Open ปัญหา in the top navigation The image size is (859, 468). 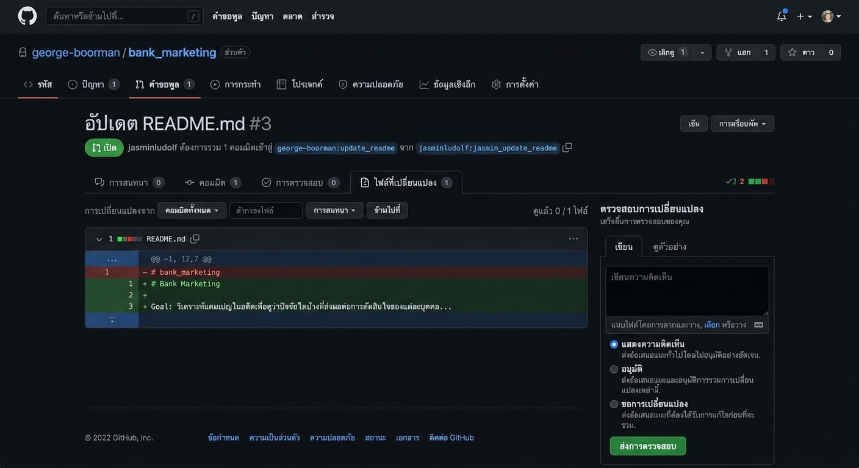click(x=262, y=16)
